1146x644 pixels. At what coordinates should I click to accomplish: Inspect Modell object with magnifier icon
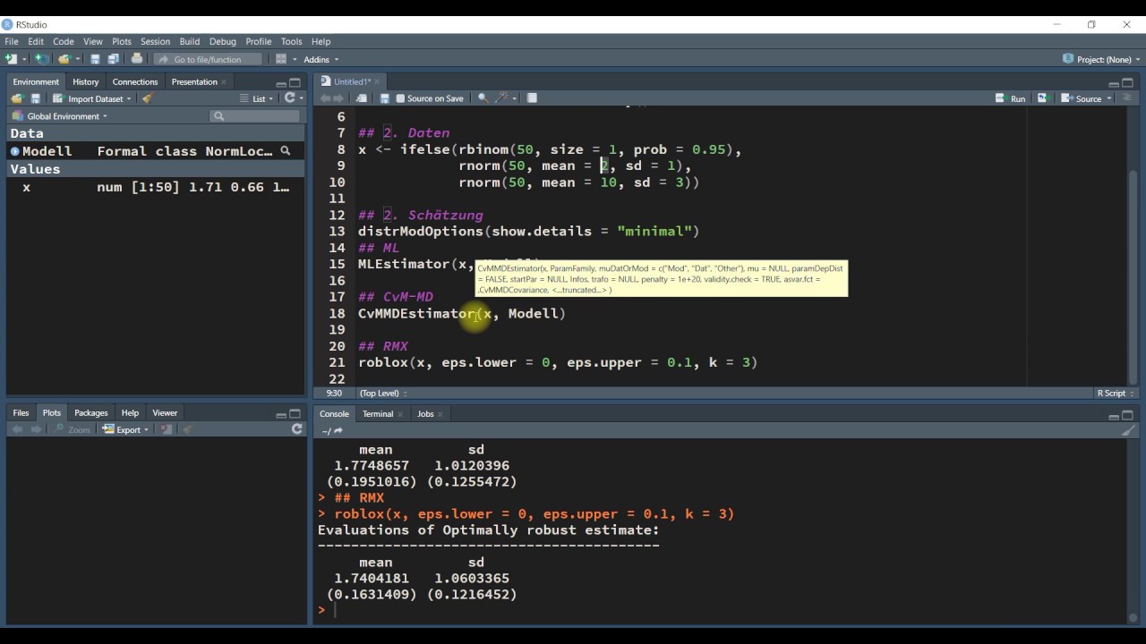[x=286, y=151]
